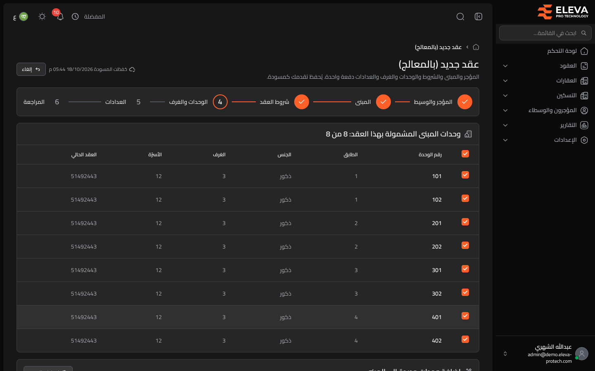
Task: Uncheck the checkbox for unit 101
Action: [x=465, y=175]
